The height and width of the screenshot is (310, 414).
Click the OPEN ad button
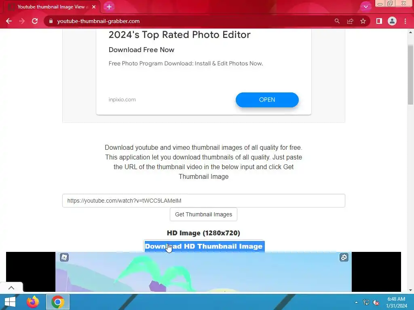tap(267, 100)
